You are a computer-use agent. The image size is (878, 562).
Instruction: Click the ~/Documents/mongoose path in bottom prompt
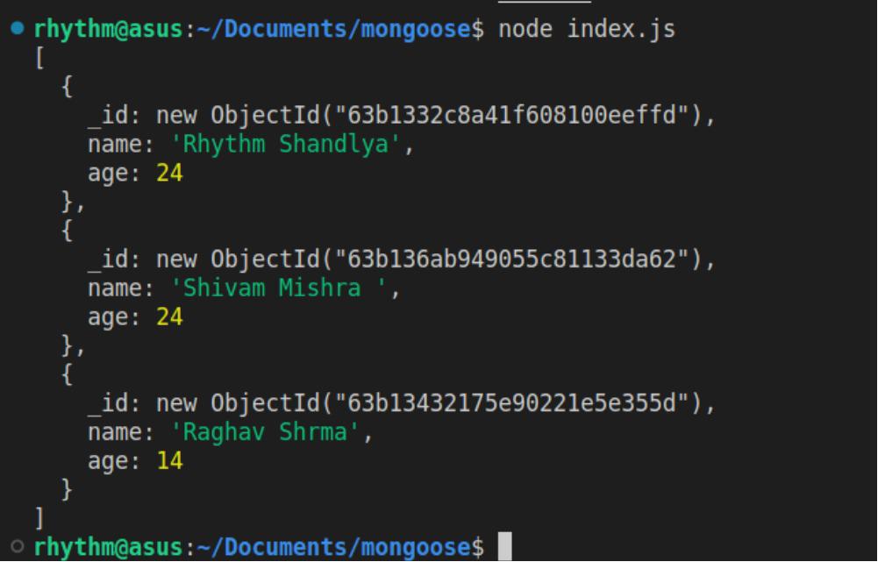point(333,546)
